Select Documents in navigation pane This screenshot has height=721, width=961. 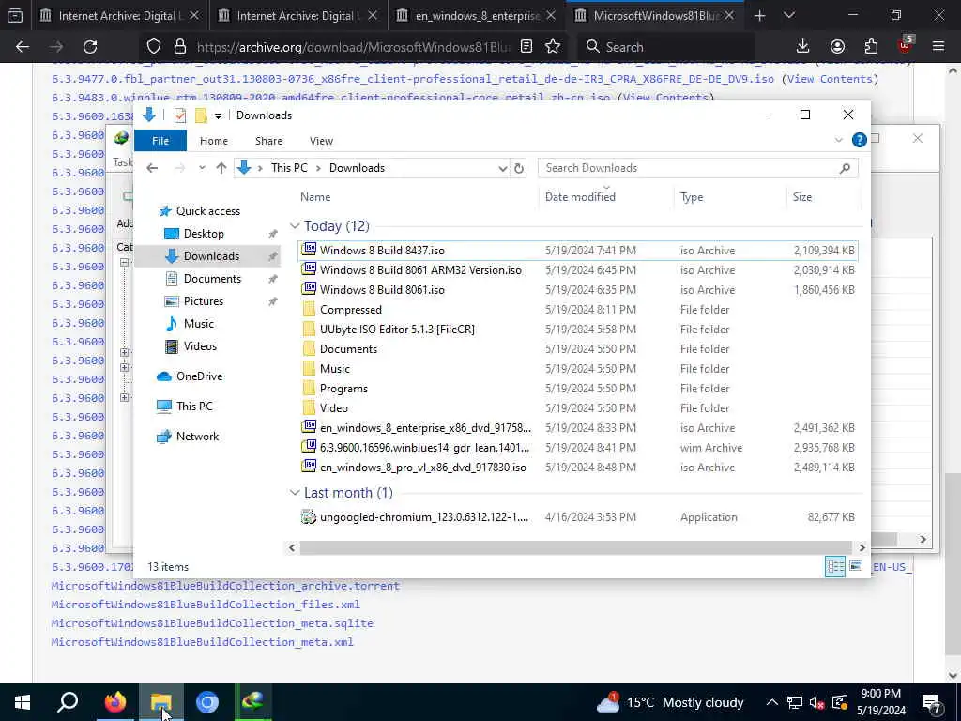tap(212, 278)
